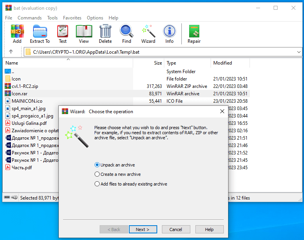Click the cvl.1-RC2.zip archive icon
This screenshot has height=240, width=304.
8,86
